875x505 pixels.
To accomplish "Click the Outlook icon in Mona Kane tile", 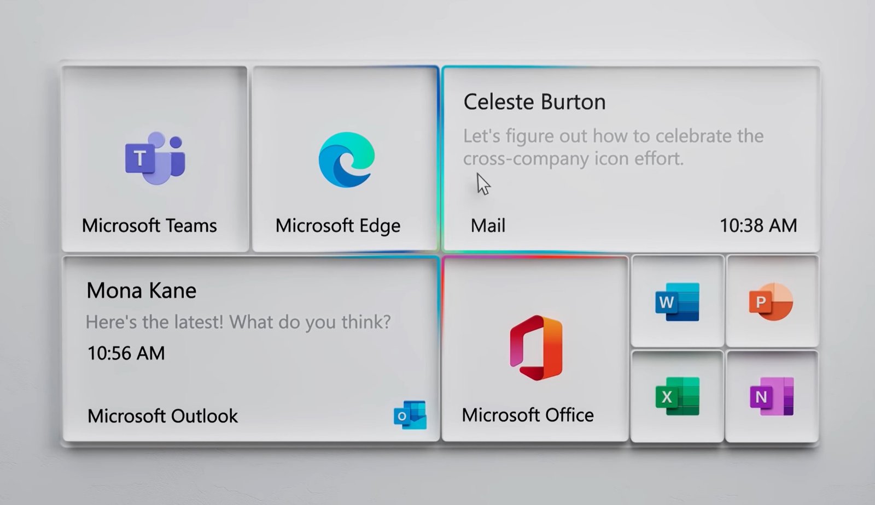I will (x=410, y=415).
